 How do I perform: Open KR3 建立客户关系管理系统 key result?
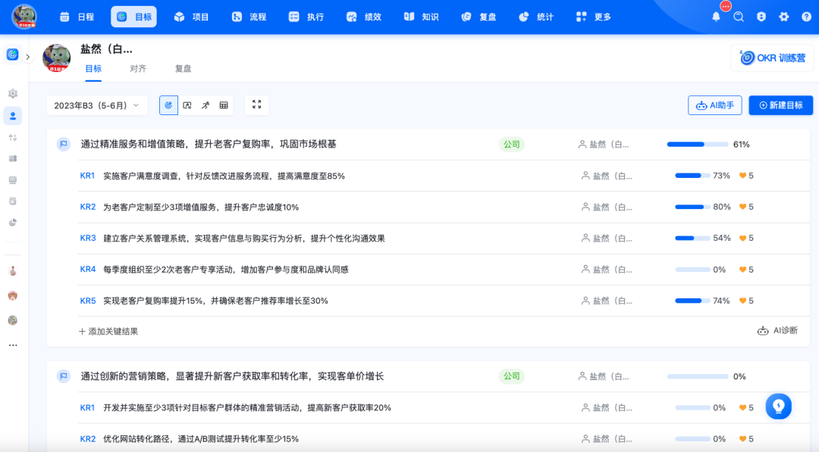[x=244, y=238]
